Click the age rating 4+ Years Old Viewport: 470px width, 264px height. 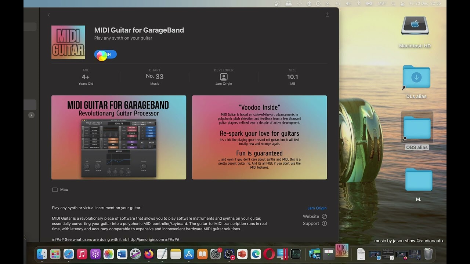click(x=86, y=77)
